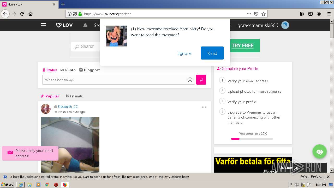Reload the page

tap(22, 14)
